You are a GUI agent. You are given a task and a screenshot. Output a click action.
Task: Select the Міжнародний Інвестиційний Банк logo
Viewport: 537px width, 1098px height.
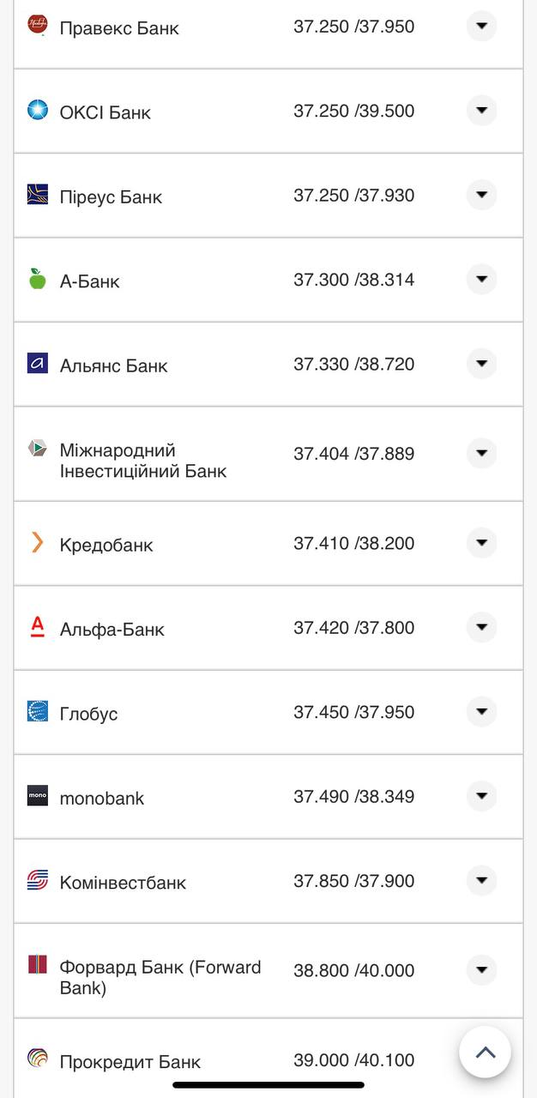point(36,449)
